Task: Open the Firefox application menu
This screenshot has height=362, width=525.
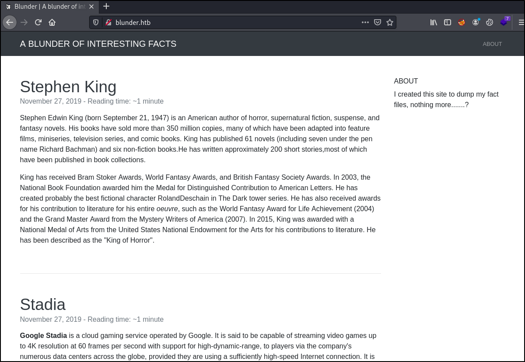Action: click(521, 22)
